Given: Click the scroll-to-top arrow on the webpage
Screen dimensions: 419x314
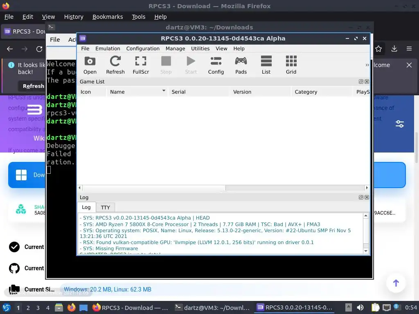Looking at the screenshot, I should [396, 283].
